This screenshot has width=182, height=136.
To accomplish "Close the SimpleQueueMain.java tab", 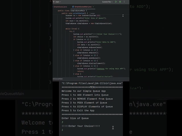I will pyautogui.click(x=93, y=7).
